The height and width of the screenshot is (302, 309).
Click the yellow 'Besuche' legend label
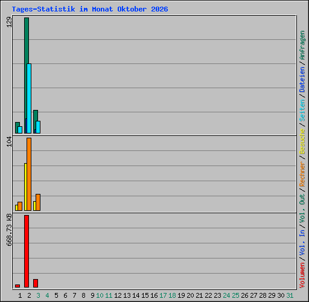(x=302, y=141)
